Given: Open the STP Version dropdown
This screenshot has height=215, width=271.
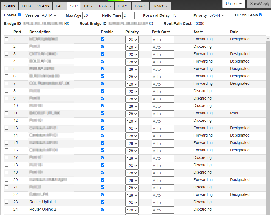Looking at the screenshot, I should point(49,15).
